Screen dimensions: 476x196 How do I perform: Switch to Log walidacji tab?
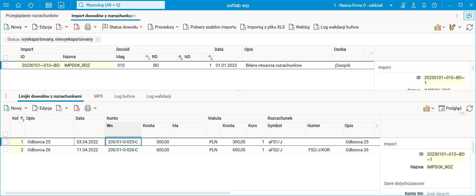158,96
